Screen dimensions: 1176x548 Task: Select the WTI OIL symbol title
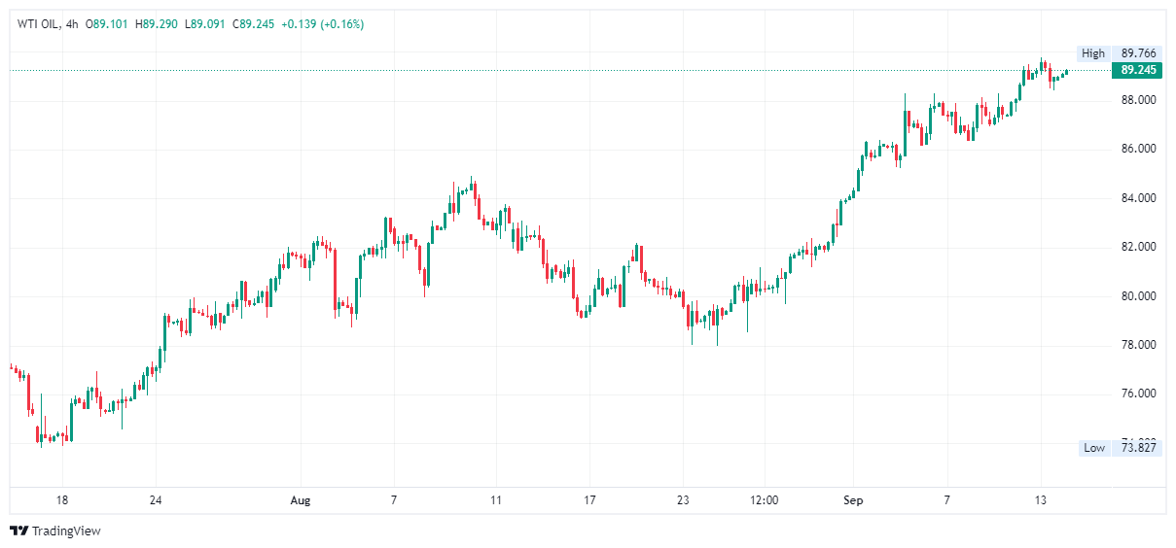point(38,24)
